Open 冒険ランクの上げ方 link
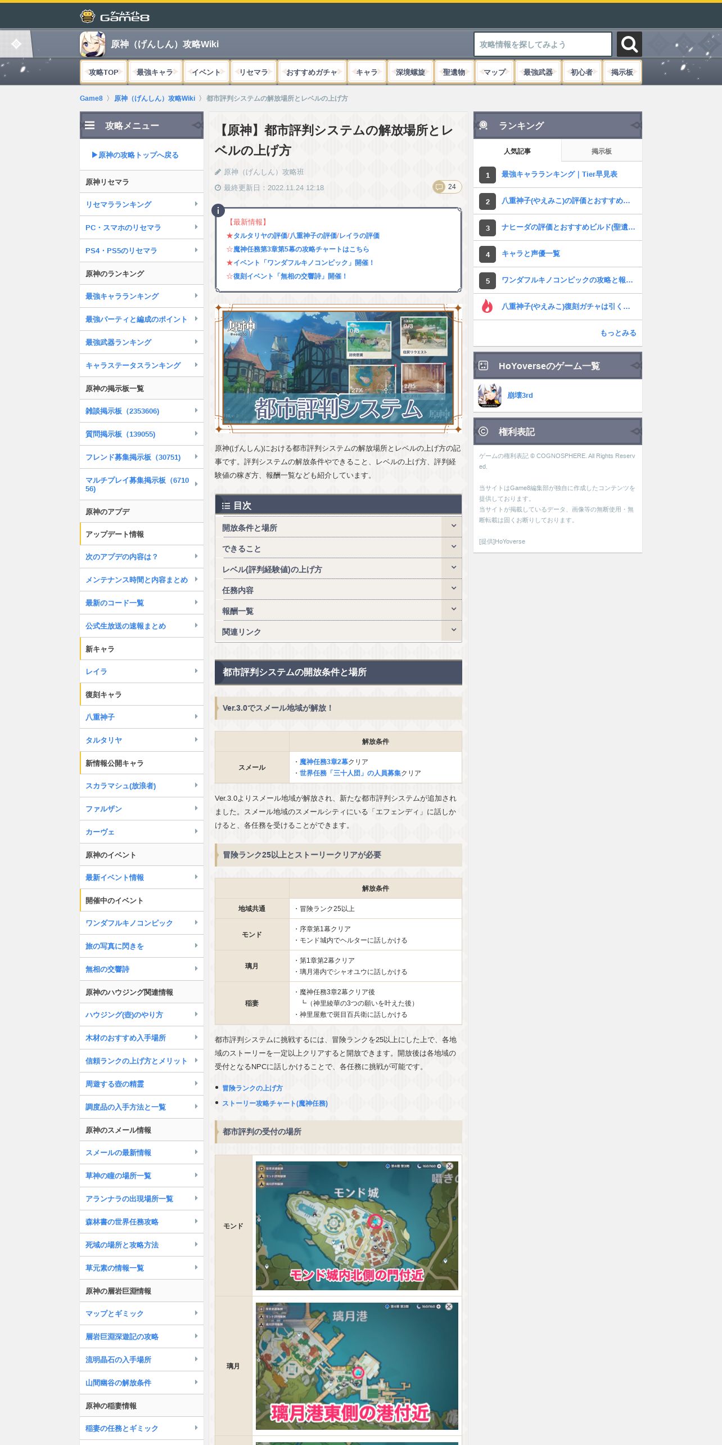Image resolution: width=722 pixels, height=1445 pixels. click(x=252, y=1088)
